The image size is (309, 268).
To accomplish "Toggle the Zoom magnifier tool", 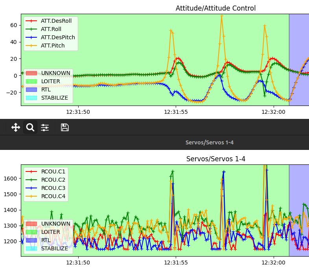I will coord(30,127).
